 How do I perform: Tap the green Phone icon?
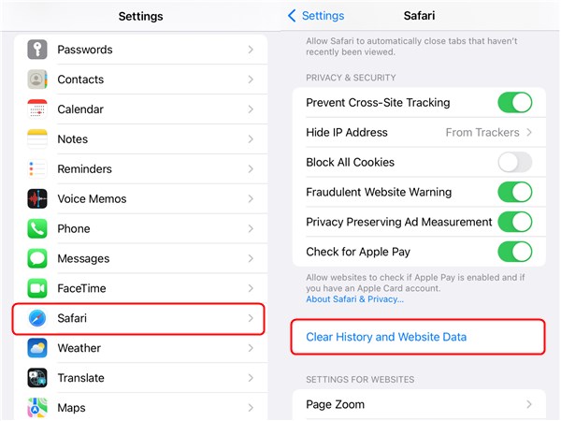(x=37, y=228)
